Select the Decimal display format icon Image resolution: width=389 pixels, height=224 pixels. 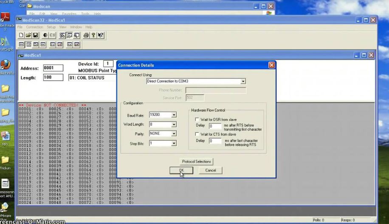(x=28, y=45)
